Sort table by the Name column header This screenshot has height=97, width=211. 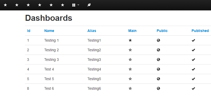click(x=49, y=31)
